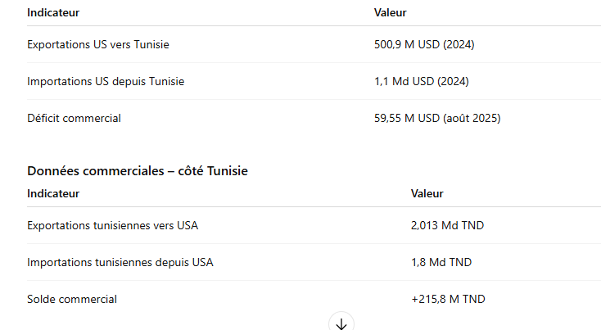Click the août 2025 date text

pyautogui.click(x=472, y=118)
